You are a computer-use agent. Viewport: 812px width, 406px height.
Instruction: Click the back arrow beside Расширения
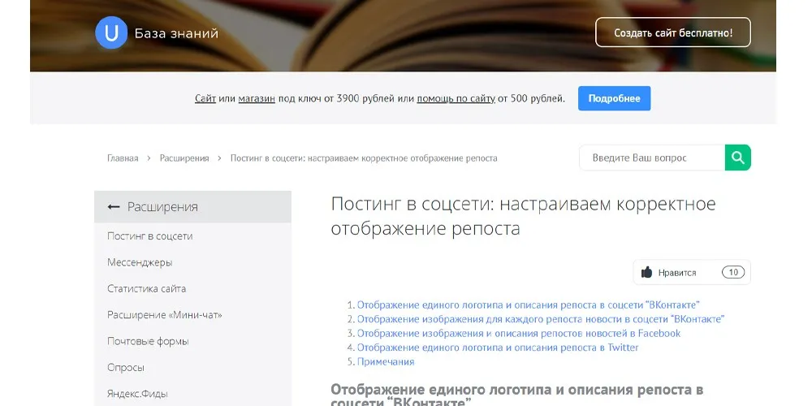114,206
